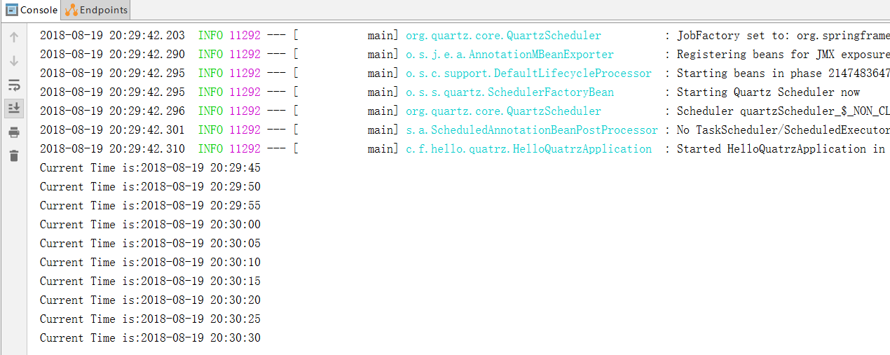Click the Down the Stack Trace arrow
890x355 pixels.
tap(14, 61)
